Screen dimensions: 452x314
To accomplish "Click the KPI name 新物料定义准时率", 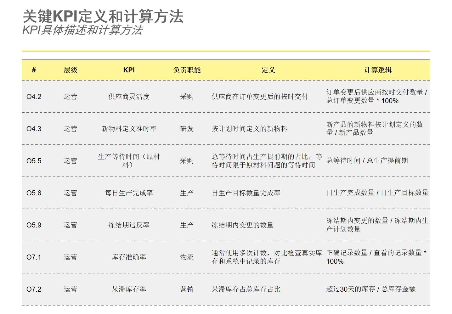I will click(x=129, y=129).
